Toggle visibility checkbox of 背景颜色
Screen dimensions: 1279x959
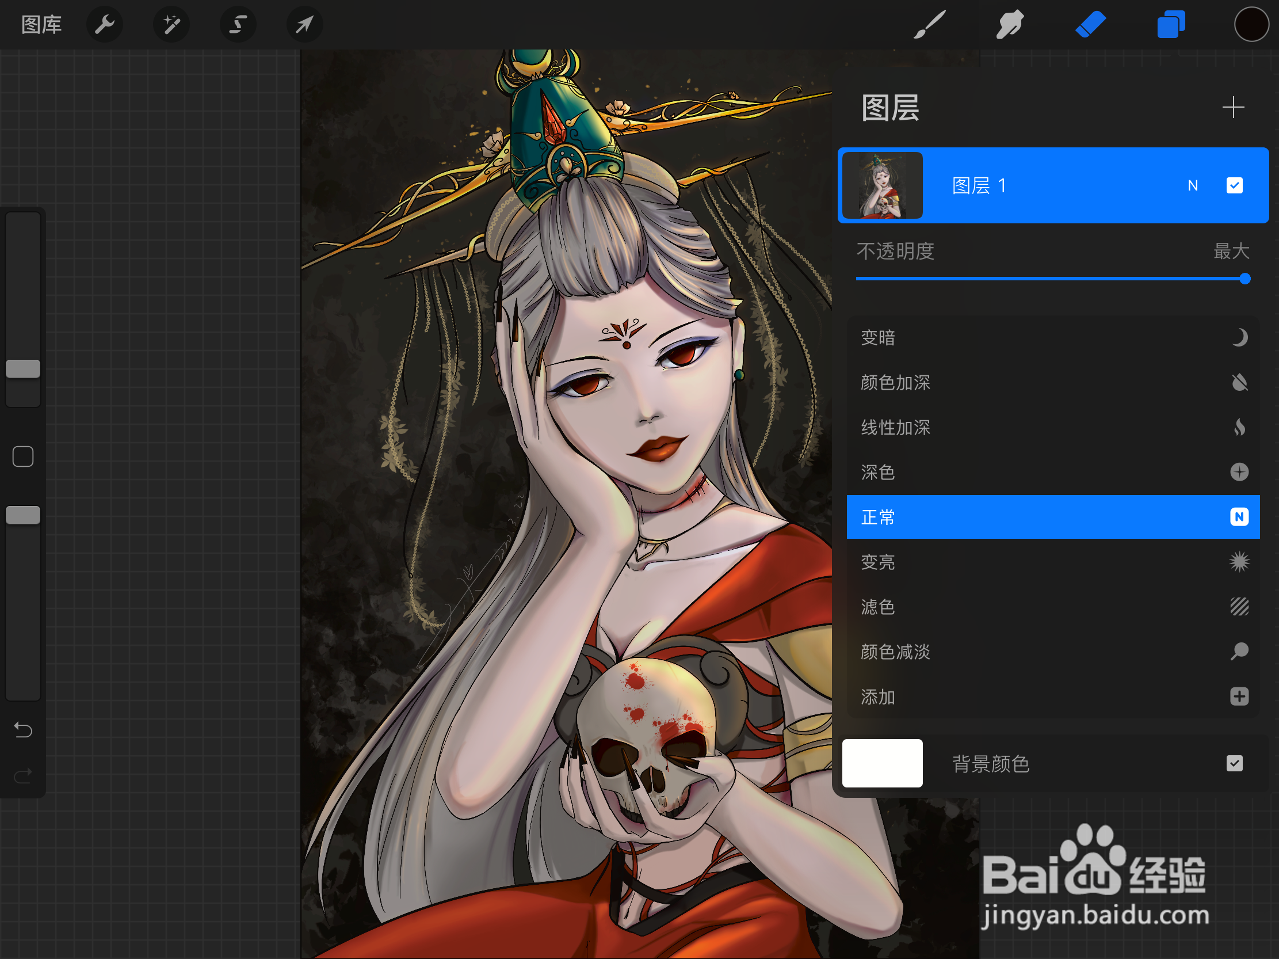pos(1234,763)
